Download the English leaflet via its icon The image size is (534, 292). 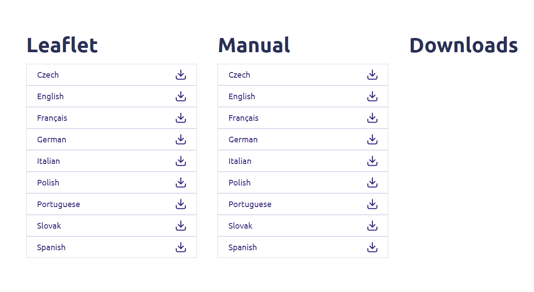pyautogui.click(x=181, y=96)
